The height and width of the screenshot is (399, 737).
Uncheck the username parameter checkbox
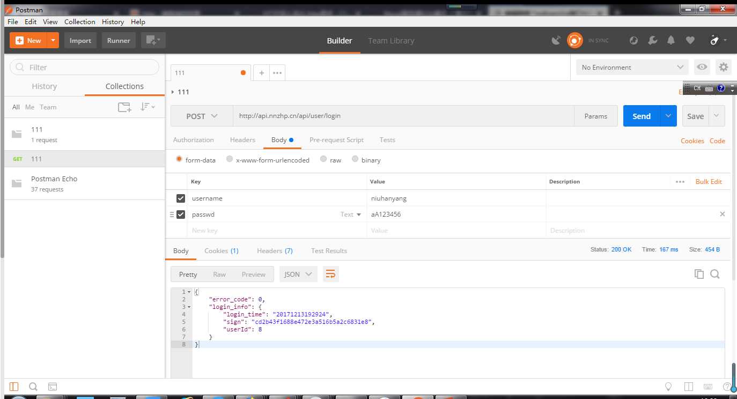(181, 198)
